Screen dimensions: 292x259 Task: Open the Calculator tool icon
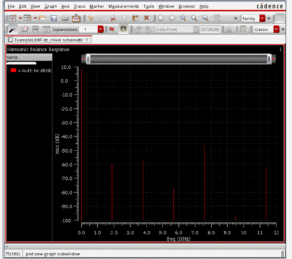click(x=243, y=29)
